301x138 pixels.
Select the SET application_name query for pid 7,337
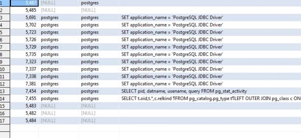[210, 69]
